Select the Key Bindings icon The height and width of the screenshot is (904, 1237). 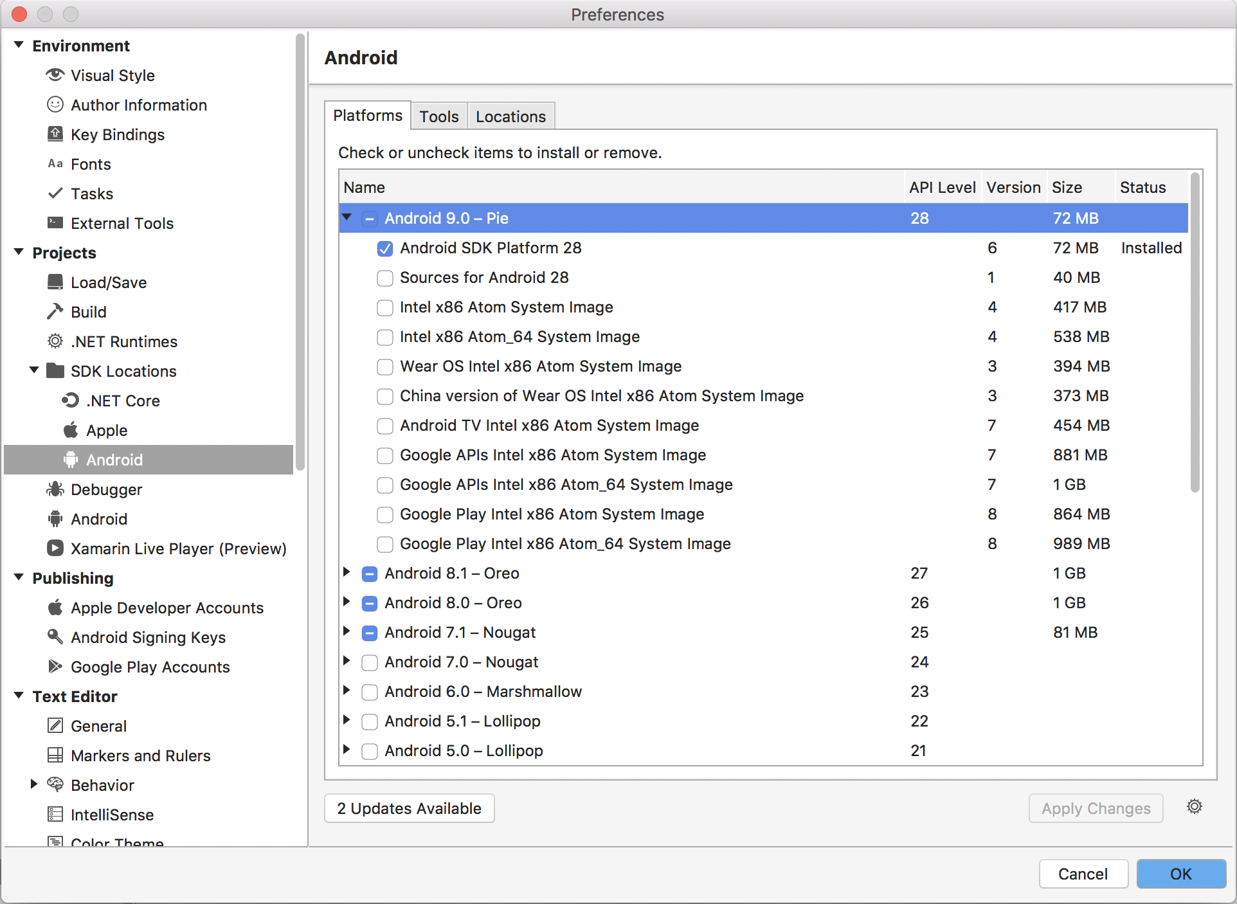(x=55, y=134)
